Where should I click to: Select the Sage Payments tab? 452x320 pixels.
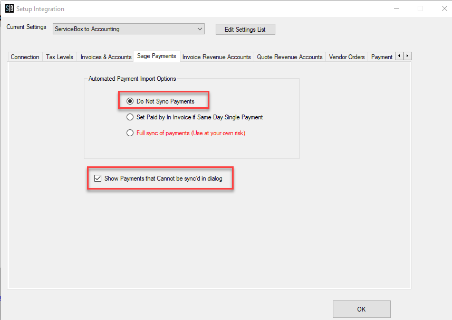[157, 56]
